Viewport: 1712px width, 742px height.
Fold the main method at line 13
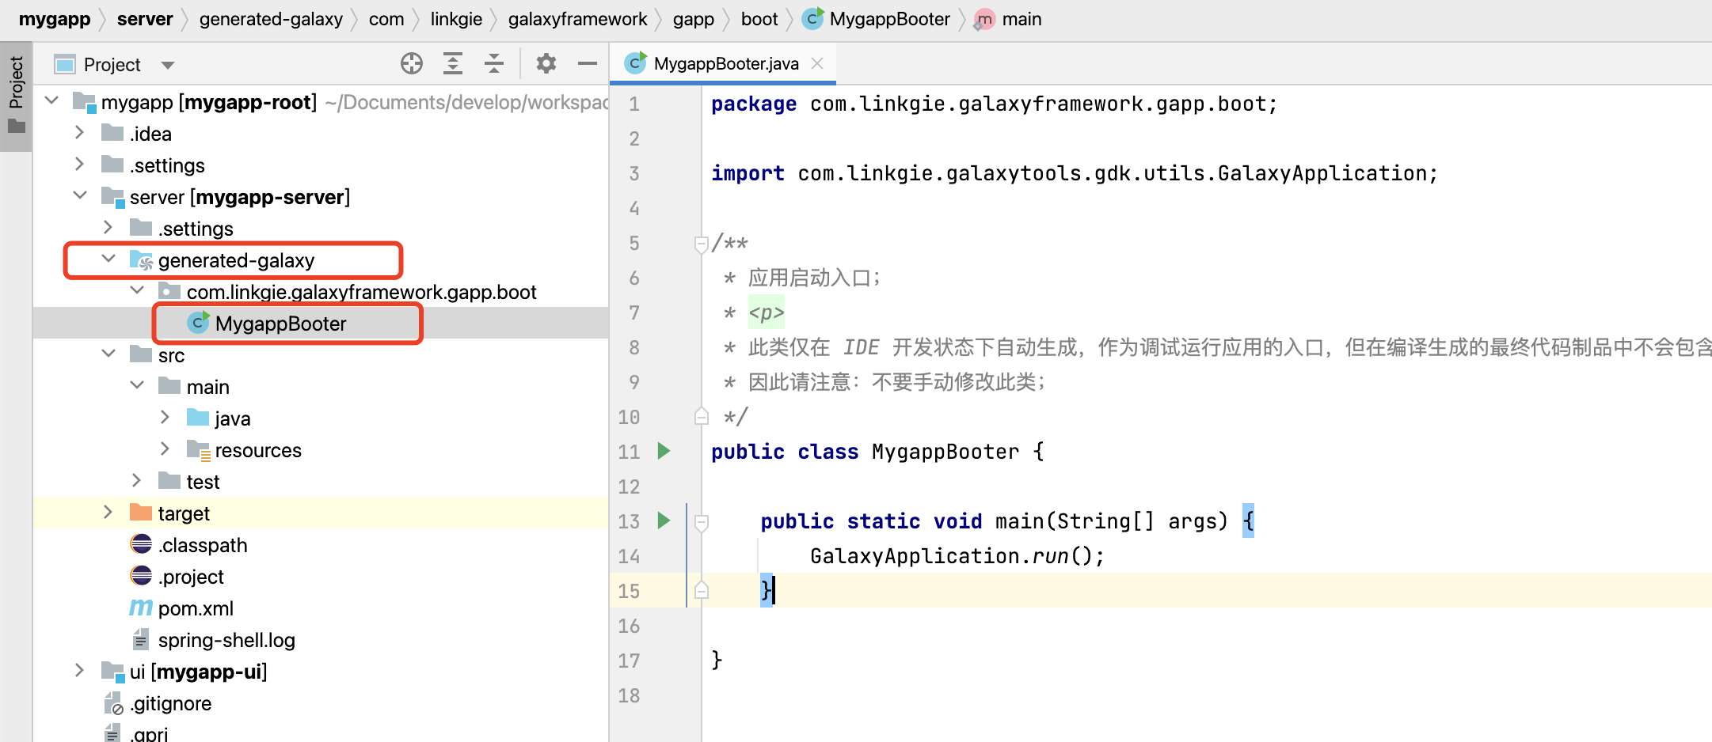pyautogui.click(x=701, y=521)
